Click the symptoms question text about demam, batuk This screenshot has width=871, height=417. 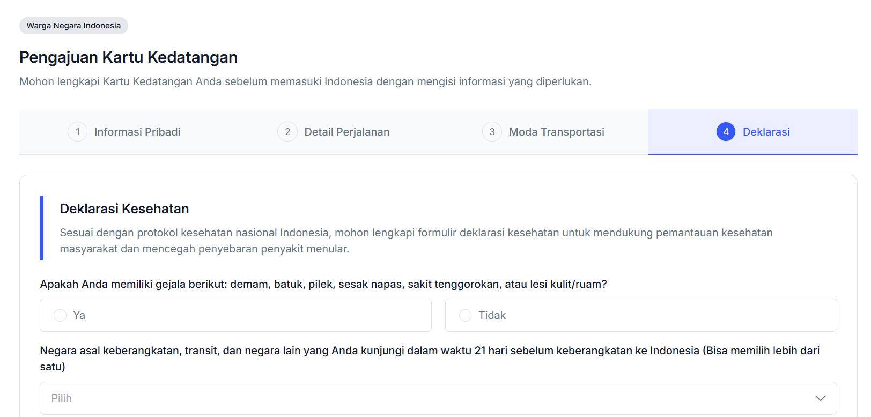323,284
